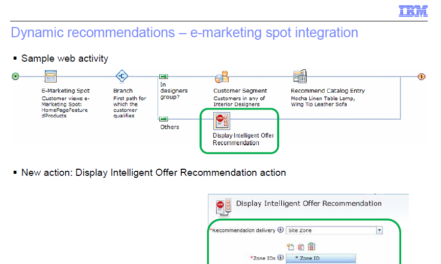Image resolution: width=441 pixels, height=264 pixels.
Task: Click the 'In designers group?' path label
Action: [x=174, y=91]
